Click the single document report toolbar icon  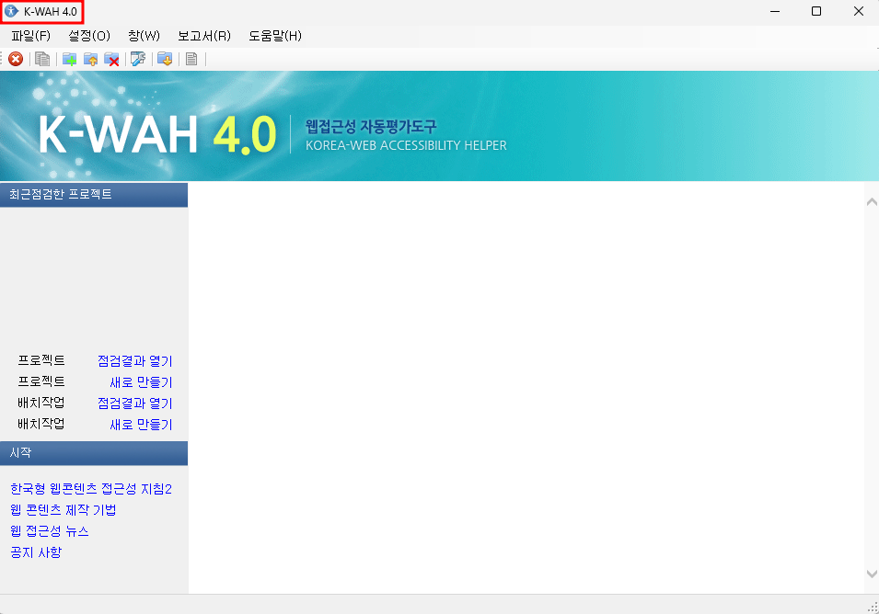coord(191,59)
